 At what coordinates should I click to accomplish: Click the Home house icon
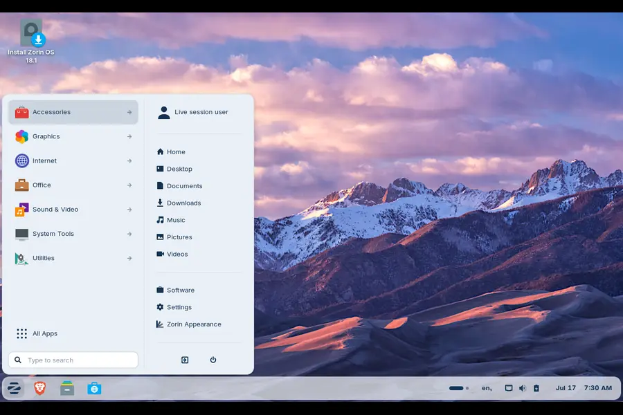point(160,151)
